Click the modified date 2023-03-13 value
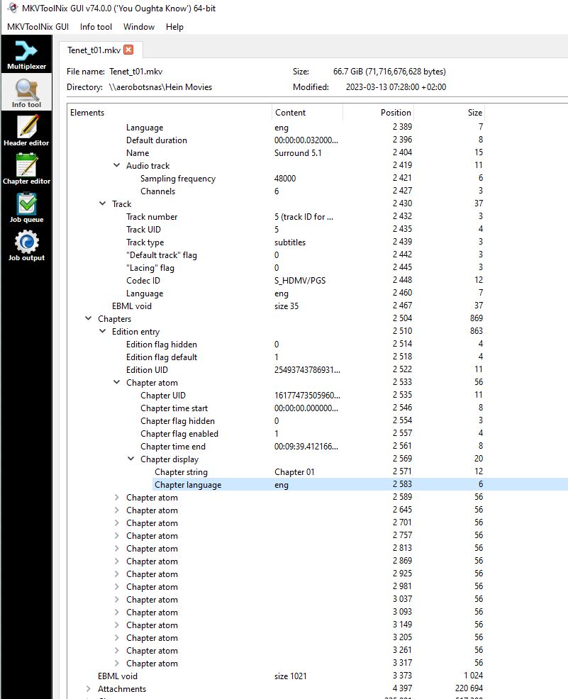Viewport: 568px width, 699px height. pyautogui.click(x=396, y=87)
